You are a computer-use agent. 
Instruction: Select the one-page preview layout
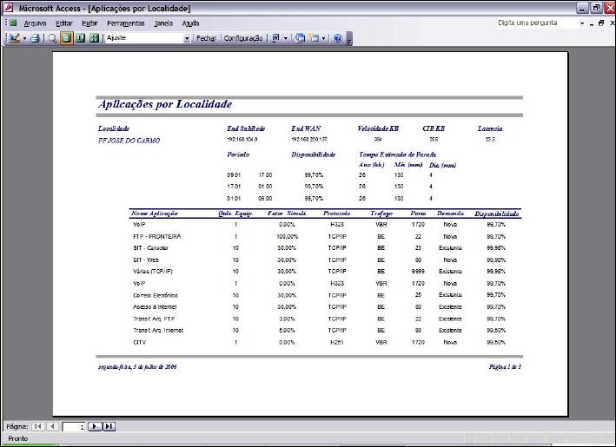coord(66,38)
